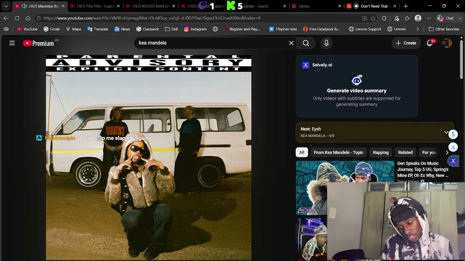This screenshot has height=261, width=465.
Task: Expand the 'Next: Eyah' playlist panel
Action: pyautogui.click(x=446, y=132)
